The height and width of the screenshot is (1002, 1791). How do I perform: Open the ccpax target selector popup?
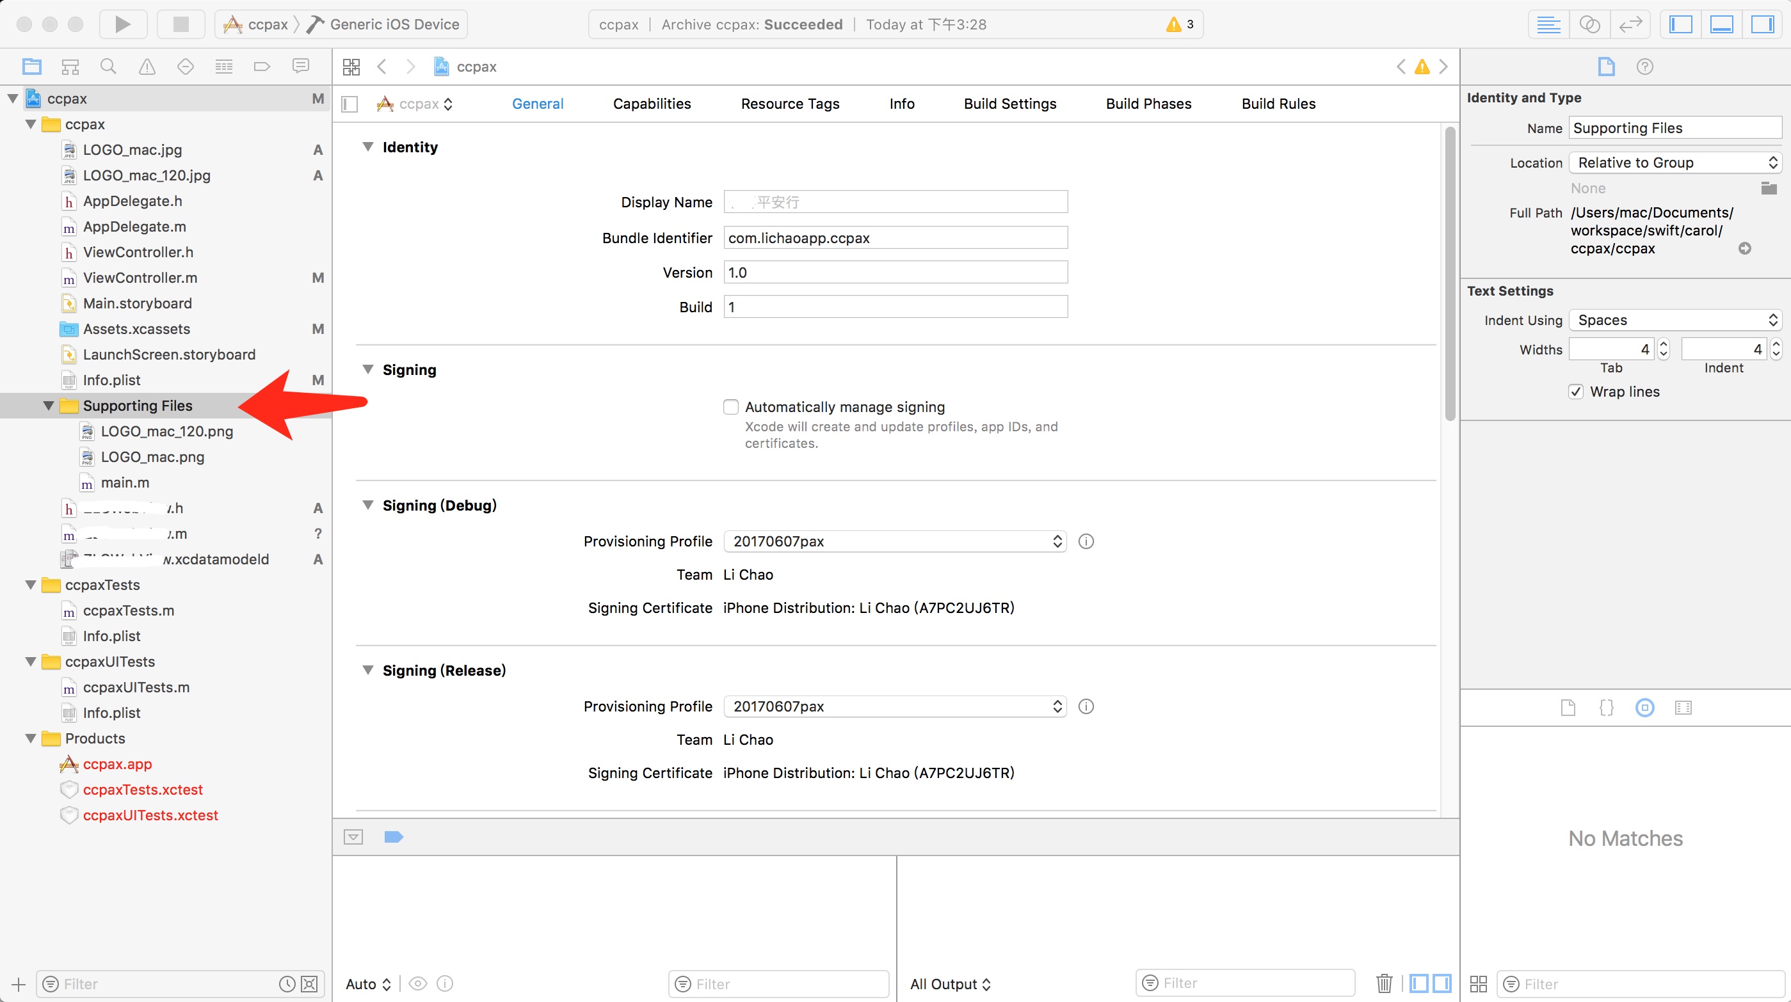414,104
